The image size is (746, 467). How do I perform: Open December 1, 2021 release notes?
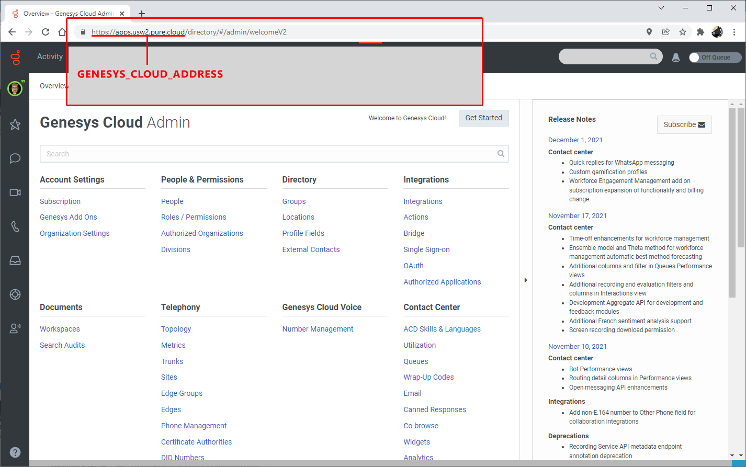pos(575,140)
